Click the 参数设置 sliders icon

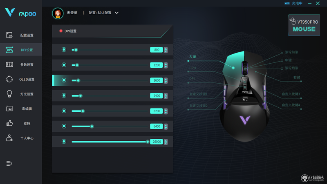coord(9,64)
